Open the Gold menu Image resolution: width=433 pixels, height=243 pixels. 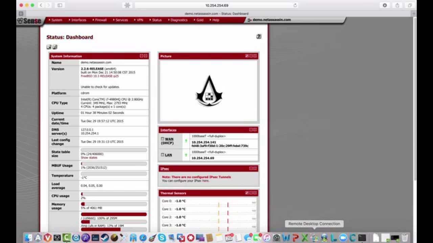(200, 20)
